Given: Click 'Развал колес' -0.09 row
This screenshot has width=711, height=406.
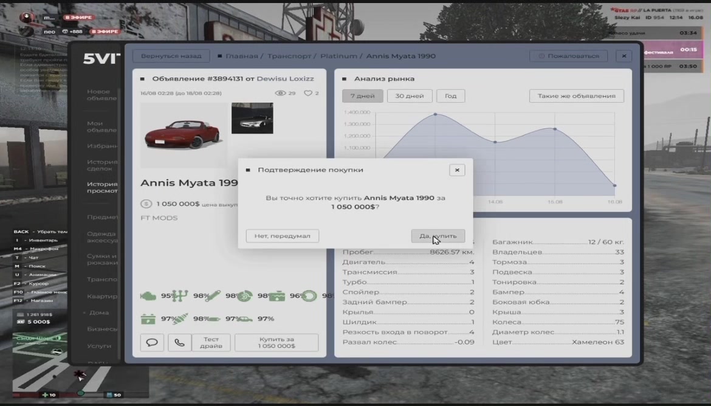Looking at the screenshot, I should (x=408, y=342).
